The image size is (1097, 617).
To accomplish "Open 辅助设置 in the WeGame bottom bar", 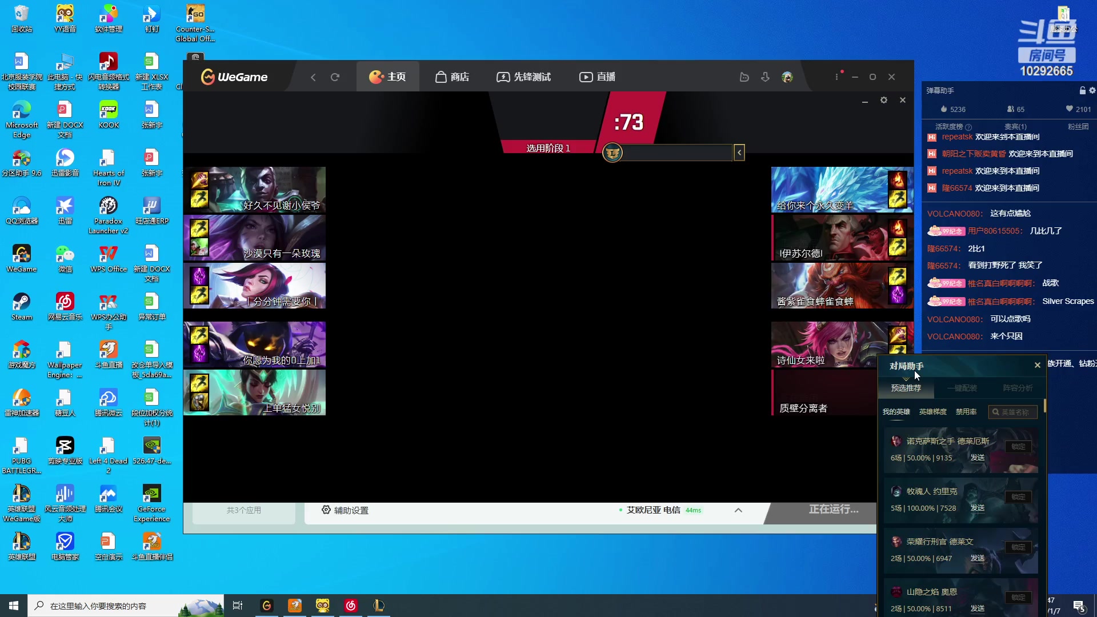I will (345, 510).
